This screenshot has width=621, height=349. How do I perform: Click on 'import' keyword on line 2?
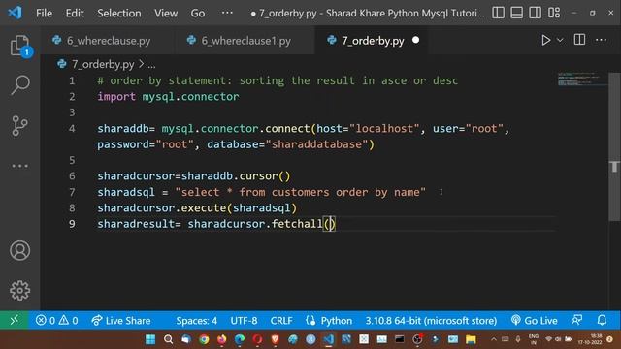click(116, 97)
